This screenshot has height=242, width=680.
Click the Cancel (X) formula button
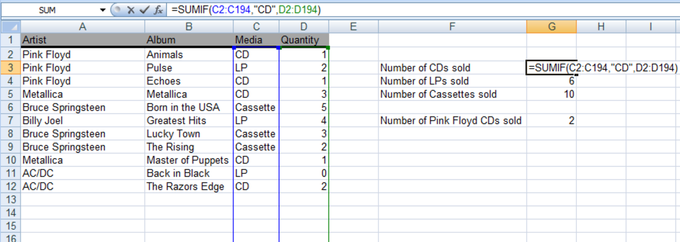pyautogui.click(x=130, y=10)
